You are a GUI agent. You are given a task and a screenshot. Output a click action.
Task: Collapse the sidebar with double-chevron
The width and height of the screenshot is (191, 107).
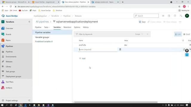(x=29, y=100)
